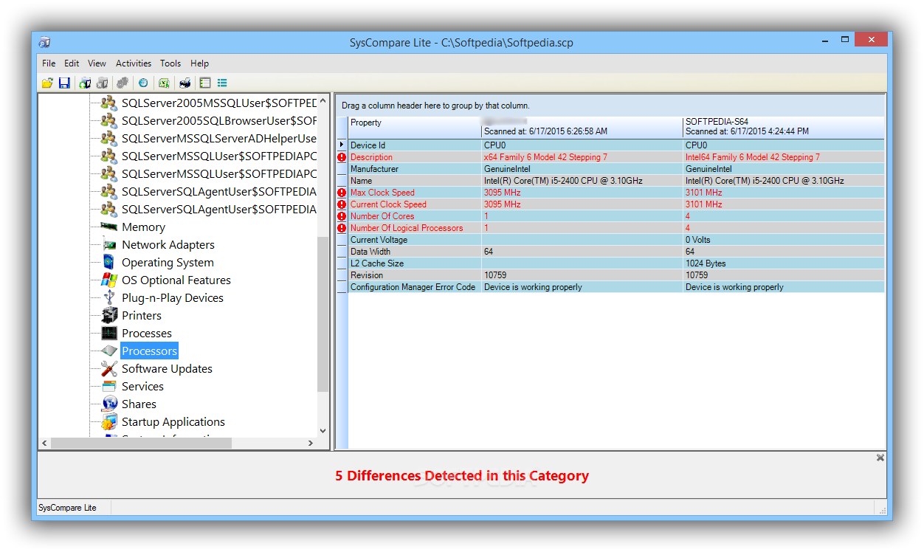The image size is (924, 552).
Task: Click 'x64 Family 6 Model 42 Stepping 7' cell
Action: (x=582, y=157)
